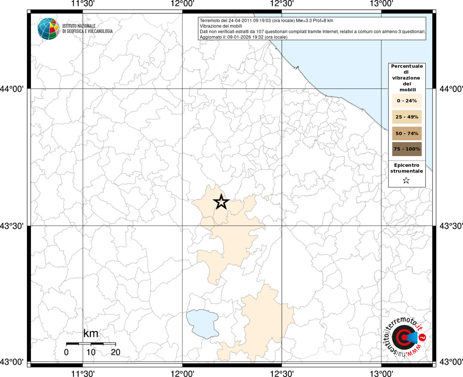Select the 25 - 49% legend swatch

pyautogui.click(x=407, y=117)
